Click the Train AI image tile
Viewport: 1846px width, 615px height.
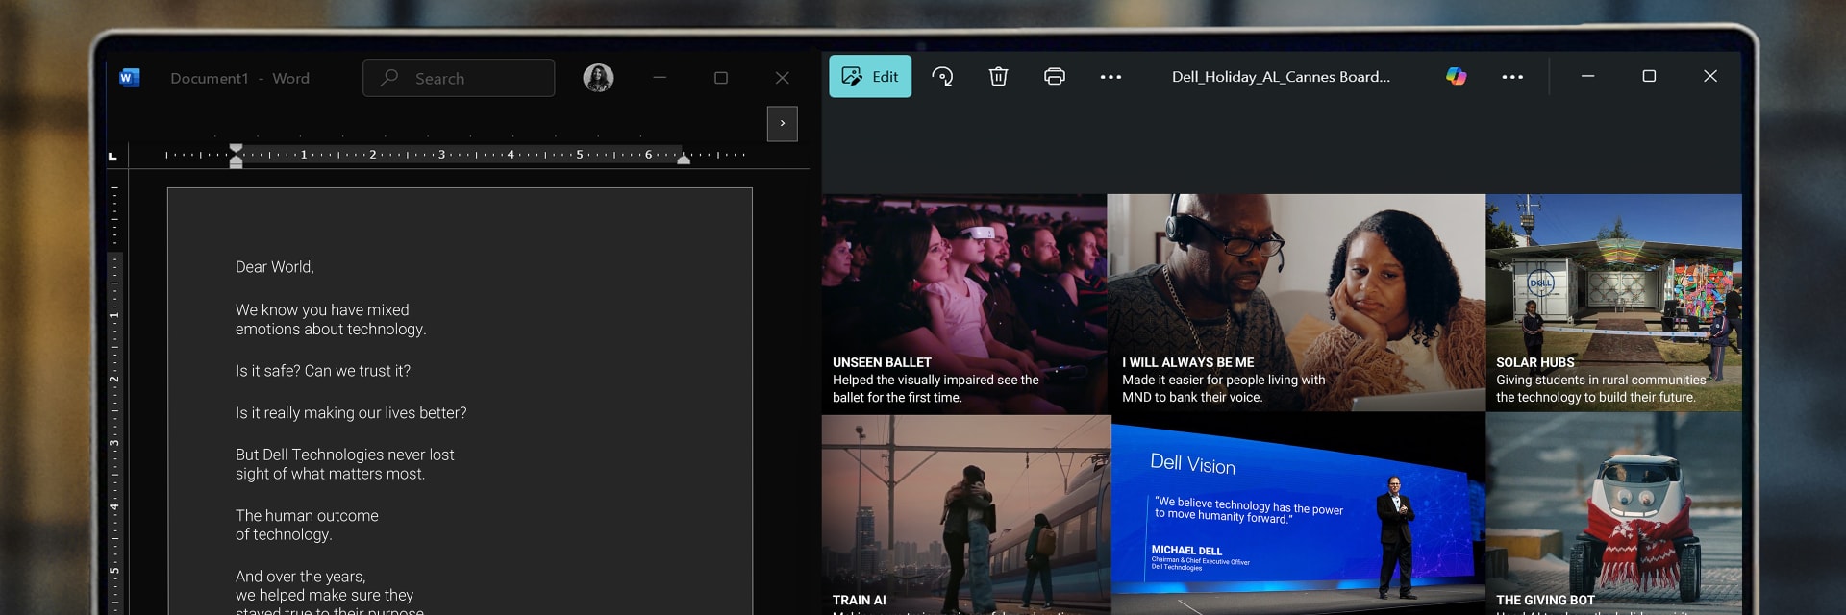point(966,515)
